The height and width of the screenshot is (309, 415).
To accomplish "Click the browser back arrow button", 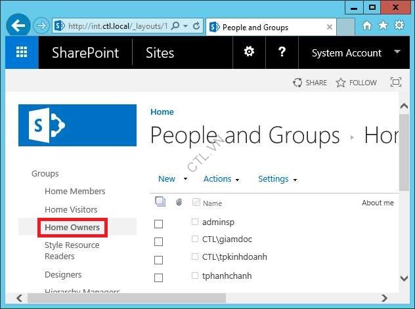I will pyautogui.click(x=18, y=26).
